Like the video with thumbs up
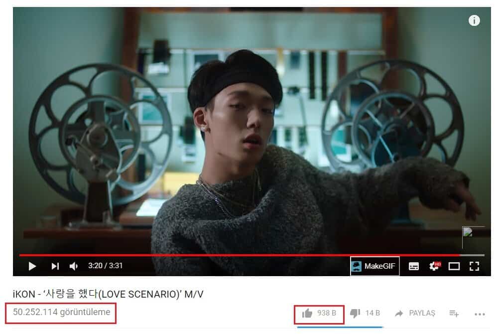 point(307,314)
